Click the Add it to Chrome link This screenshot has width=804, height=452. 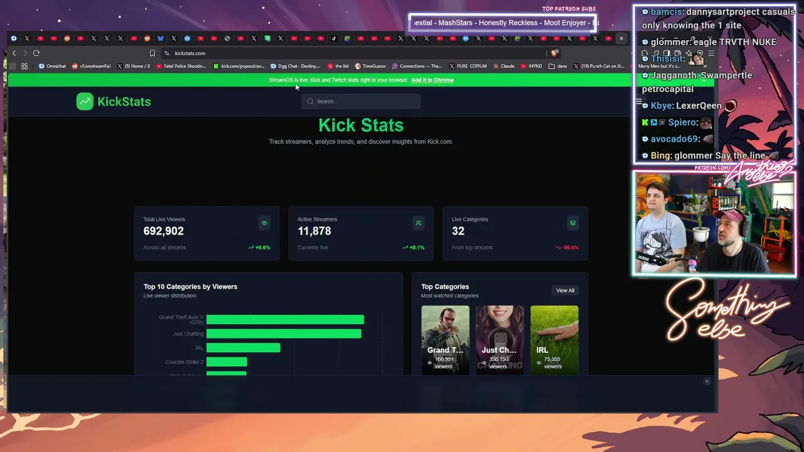[x=432, y=80]
